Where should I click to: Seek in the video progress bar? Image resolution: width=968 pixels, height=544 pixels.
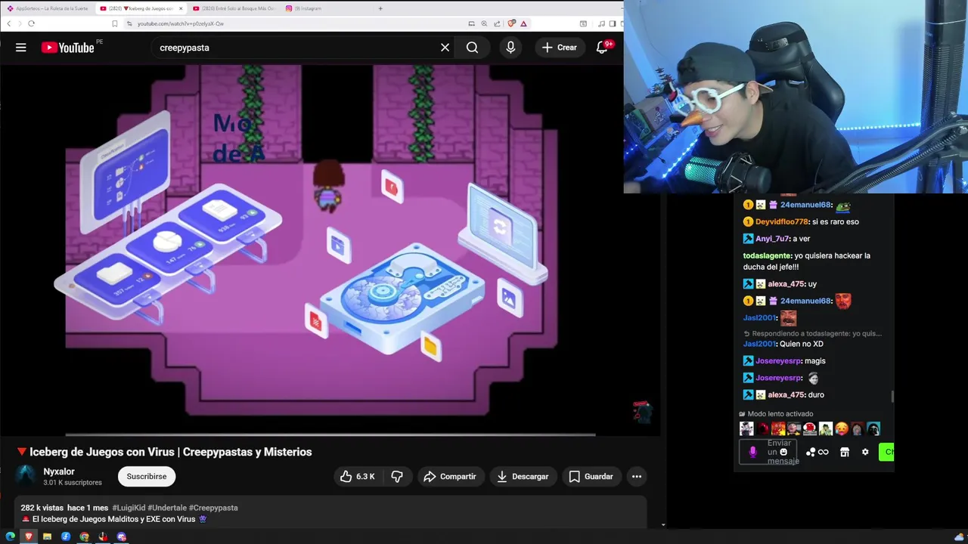[x=330, y=434]
